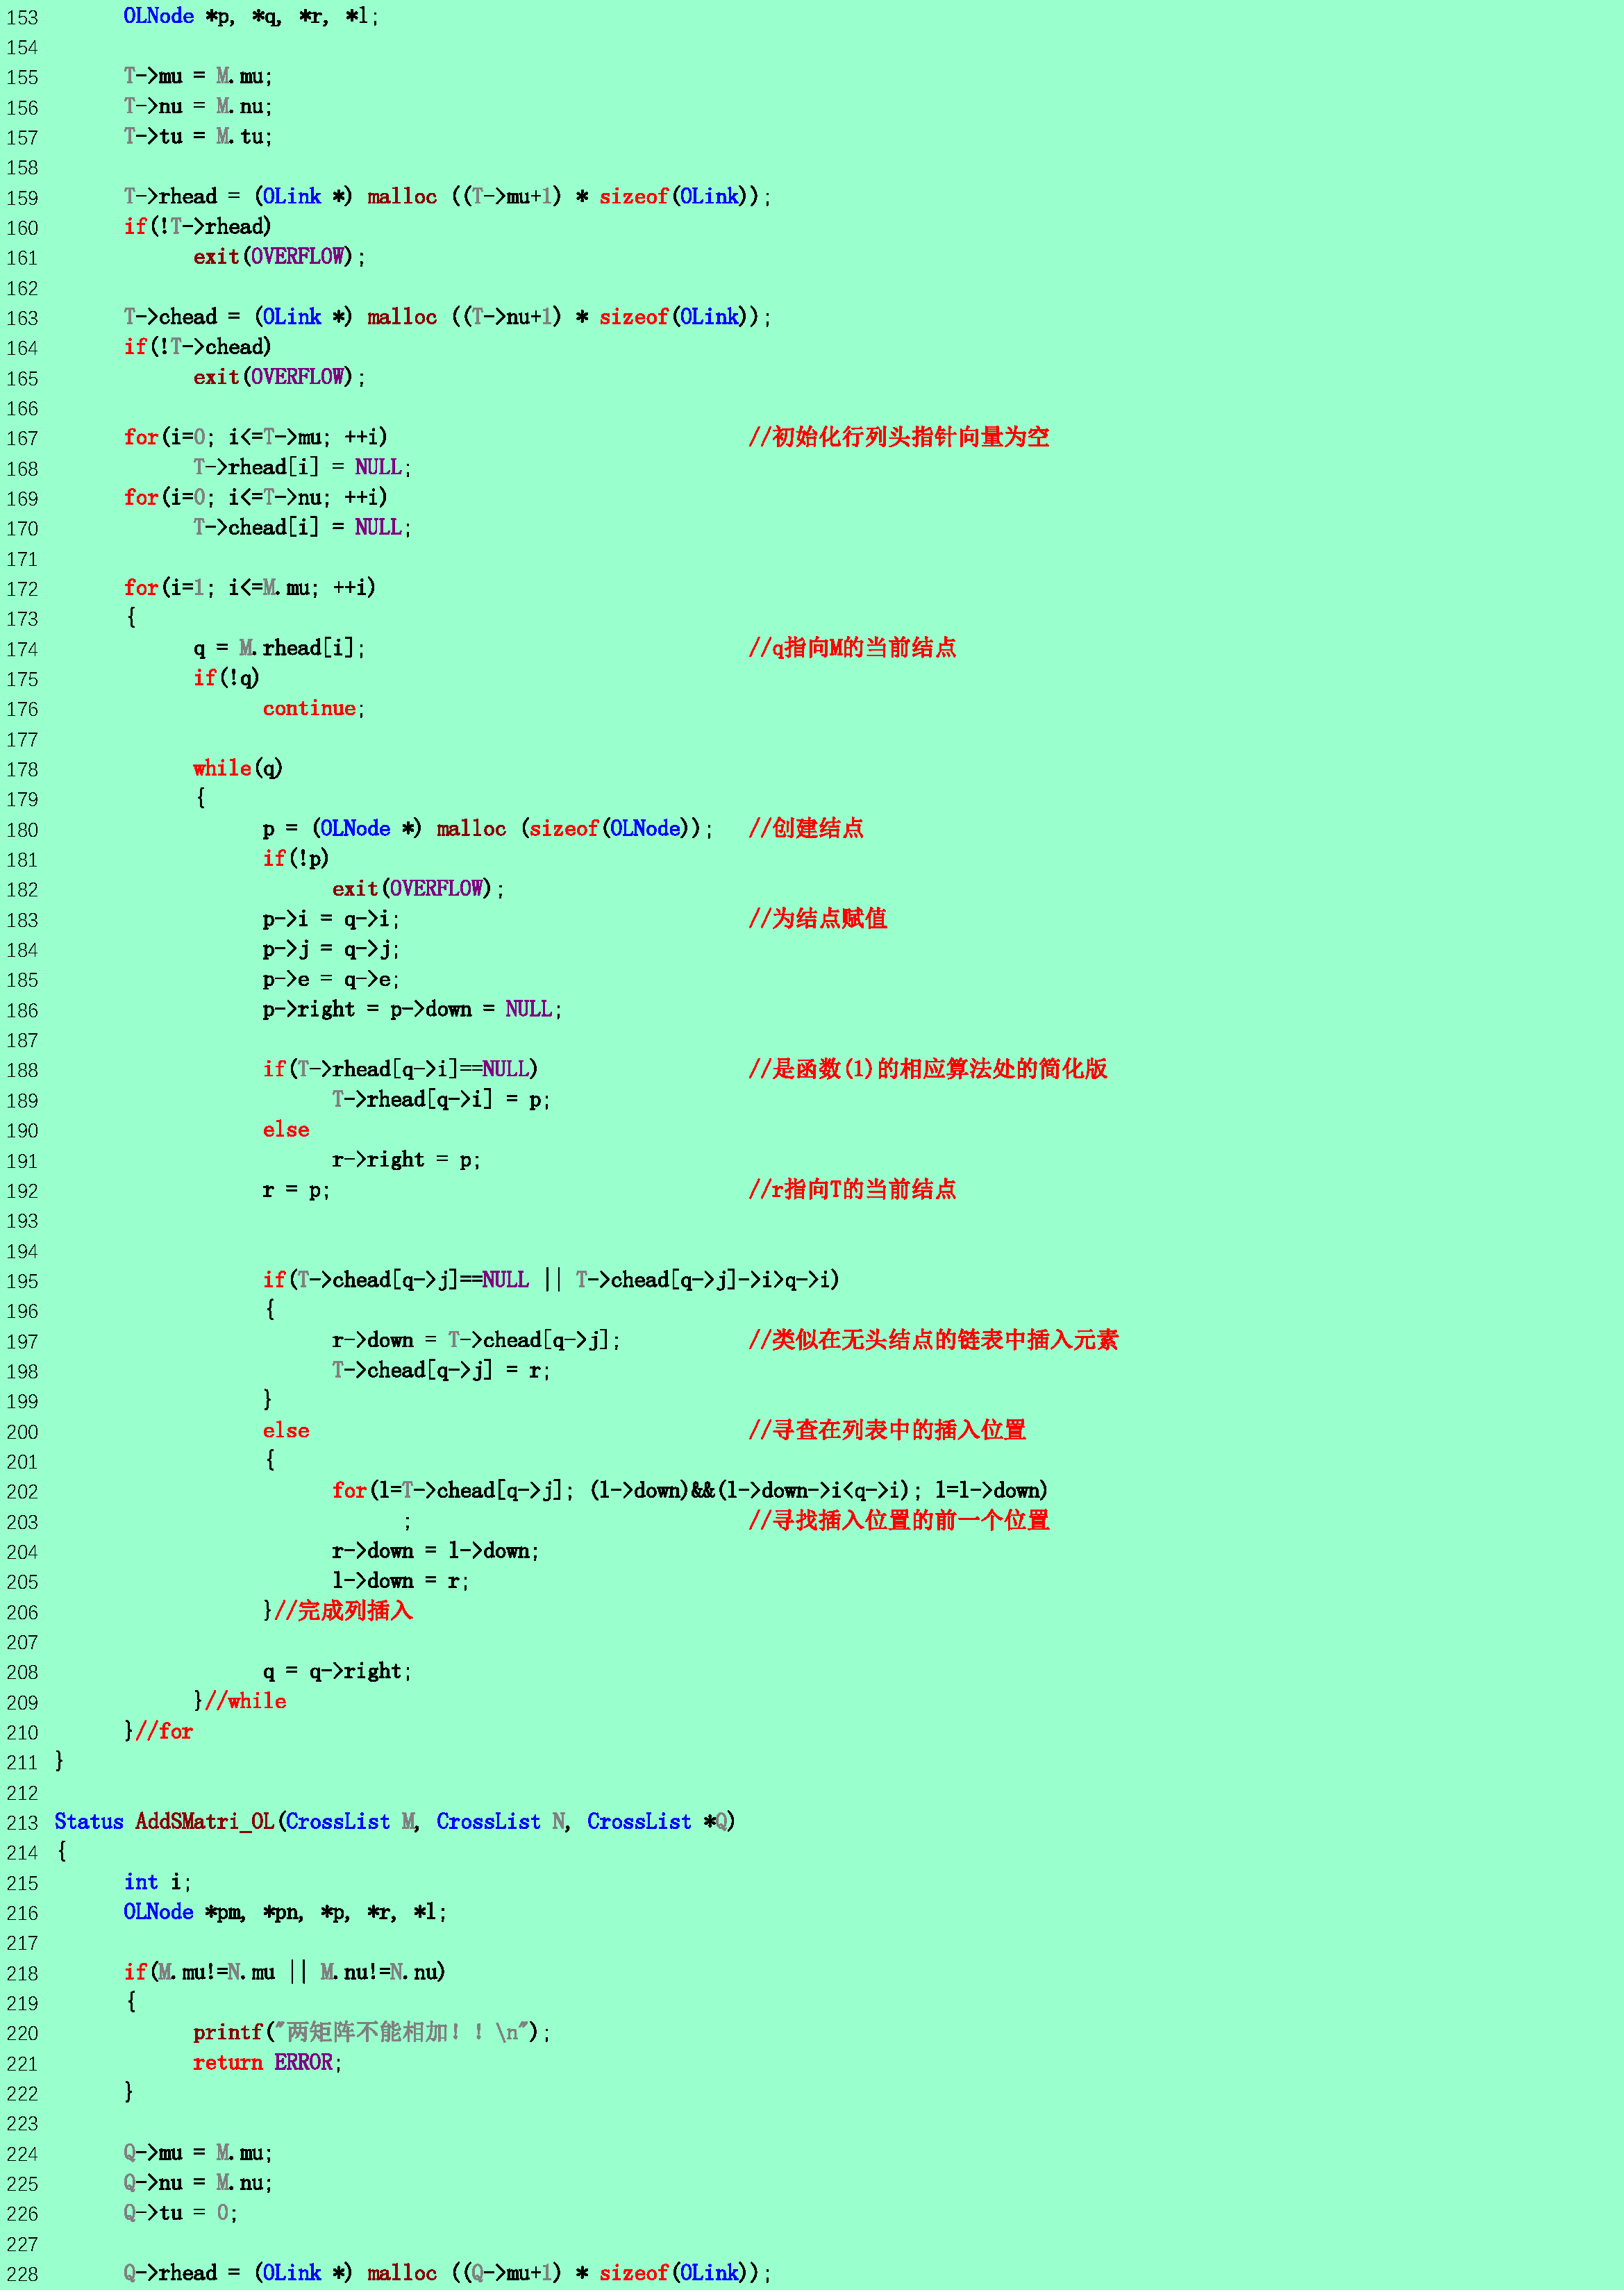
Task: Click the rhead malloc statement on line 159
Action: (447, 196)
